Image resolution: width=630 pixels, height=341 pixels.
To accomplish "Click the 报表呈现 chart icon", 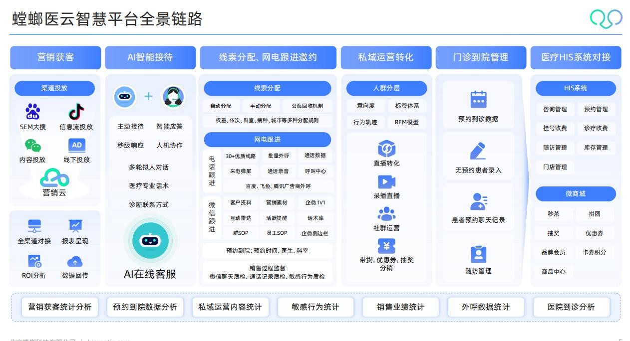I will (x=75, y=226).
